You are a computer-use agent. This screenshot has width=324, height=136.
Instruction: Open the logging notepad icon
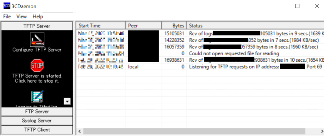pyautogui.click(x=37, y=96)
